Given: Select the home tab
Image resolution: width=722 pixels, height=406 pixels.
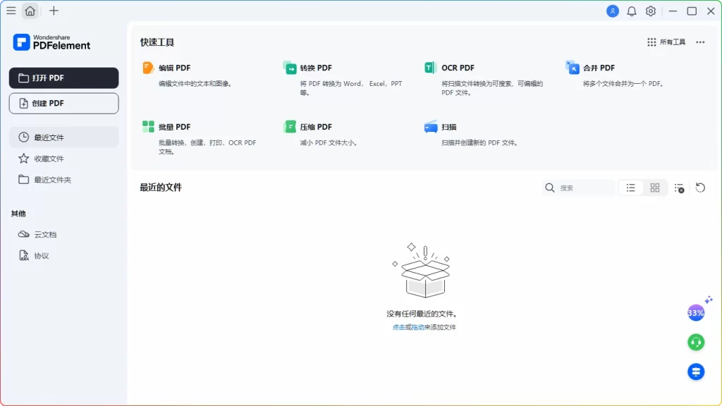Looking at the screenshot, I should tap(30, 11).
